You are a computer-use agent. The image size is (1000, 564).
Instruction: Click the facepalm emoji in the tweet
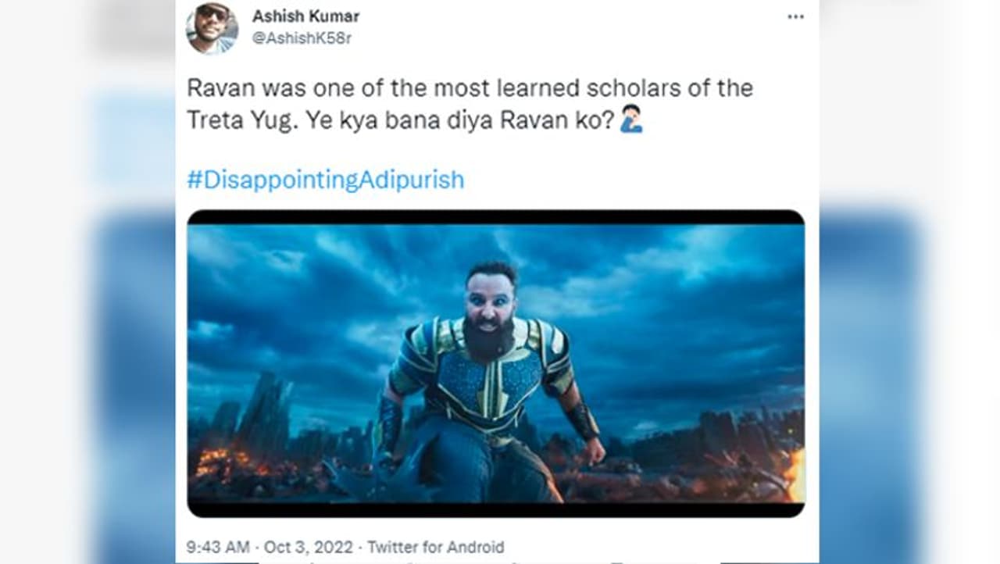coord(631,121)
